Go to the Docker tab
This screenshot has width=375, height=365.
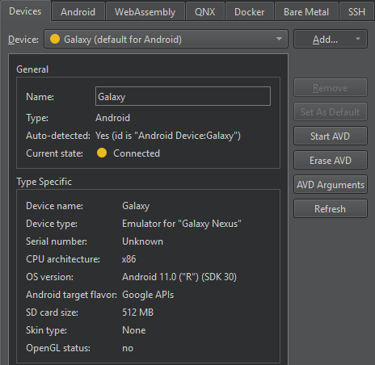click(x=250, y=12)
